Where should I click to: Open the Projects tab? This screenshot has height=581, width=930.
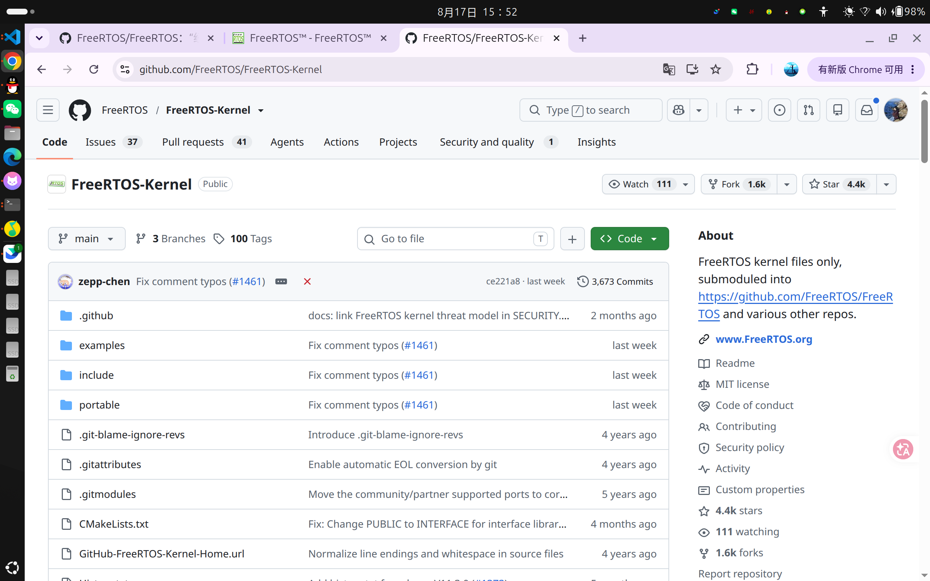[x=398, y=142]
